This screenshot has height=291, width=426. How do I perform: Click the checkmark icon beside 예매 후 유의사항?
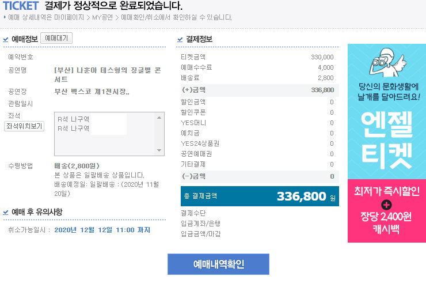click(x=6, y=213)
